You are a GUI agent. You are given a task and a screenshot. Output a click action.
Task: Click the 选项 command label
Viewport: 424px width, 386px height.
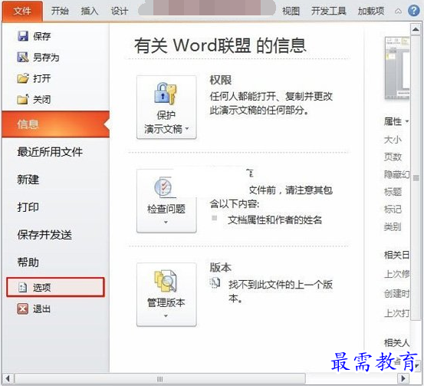pyautogui.click(x=41, y=287)
